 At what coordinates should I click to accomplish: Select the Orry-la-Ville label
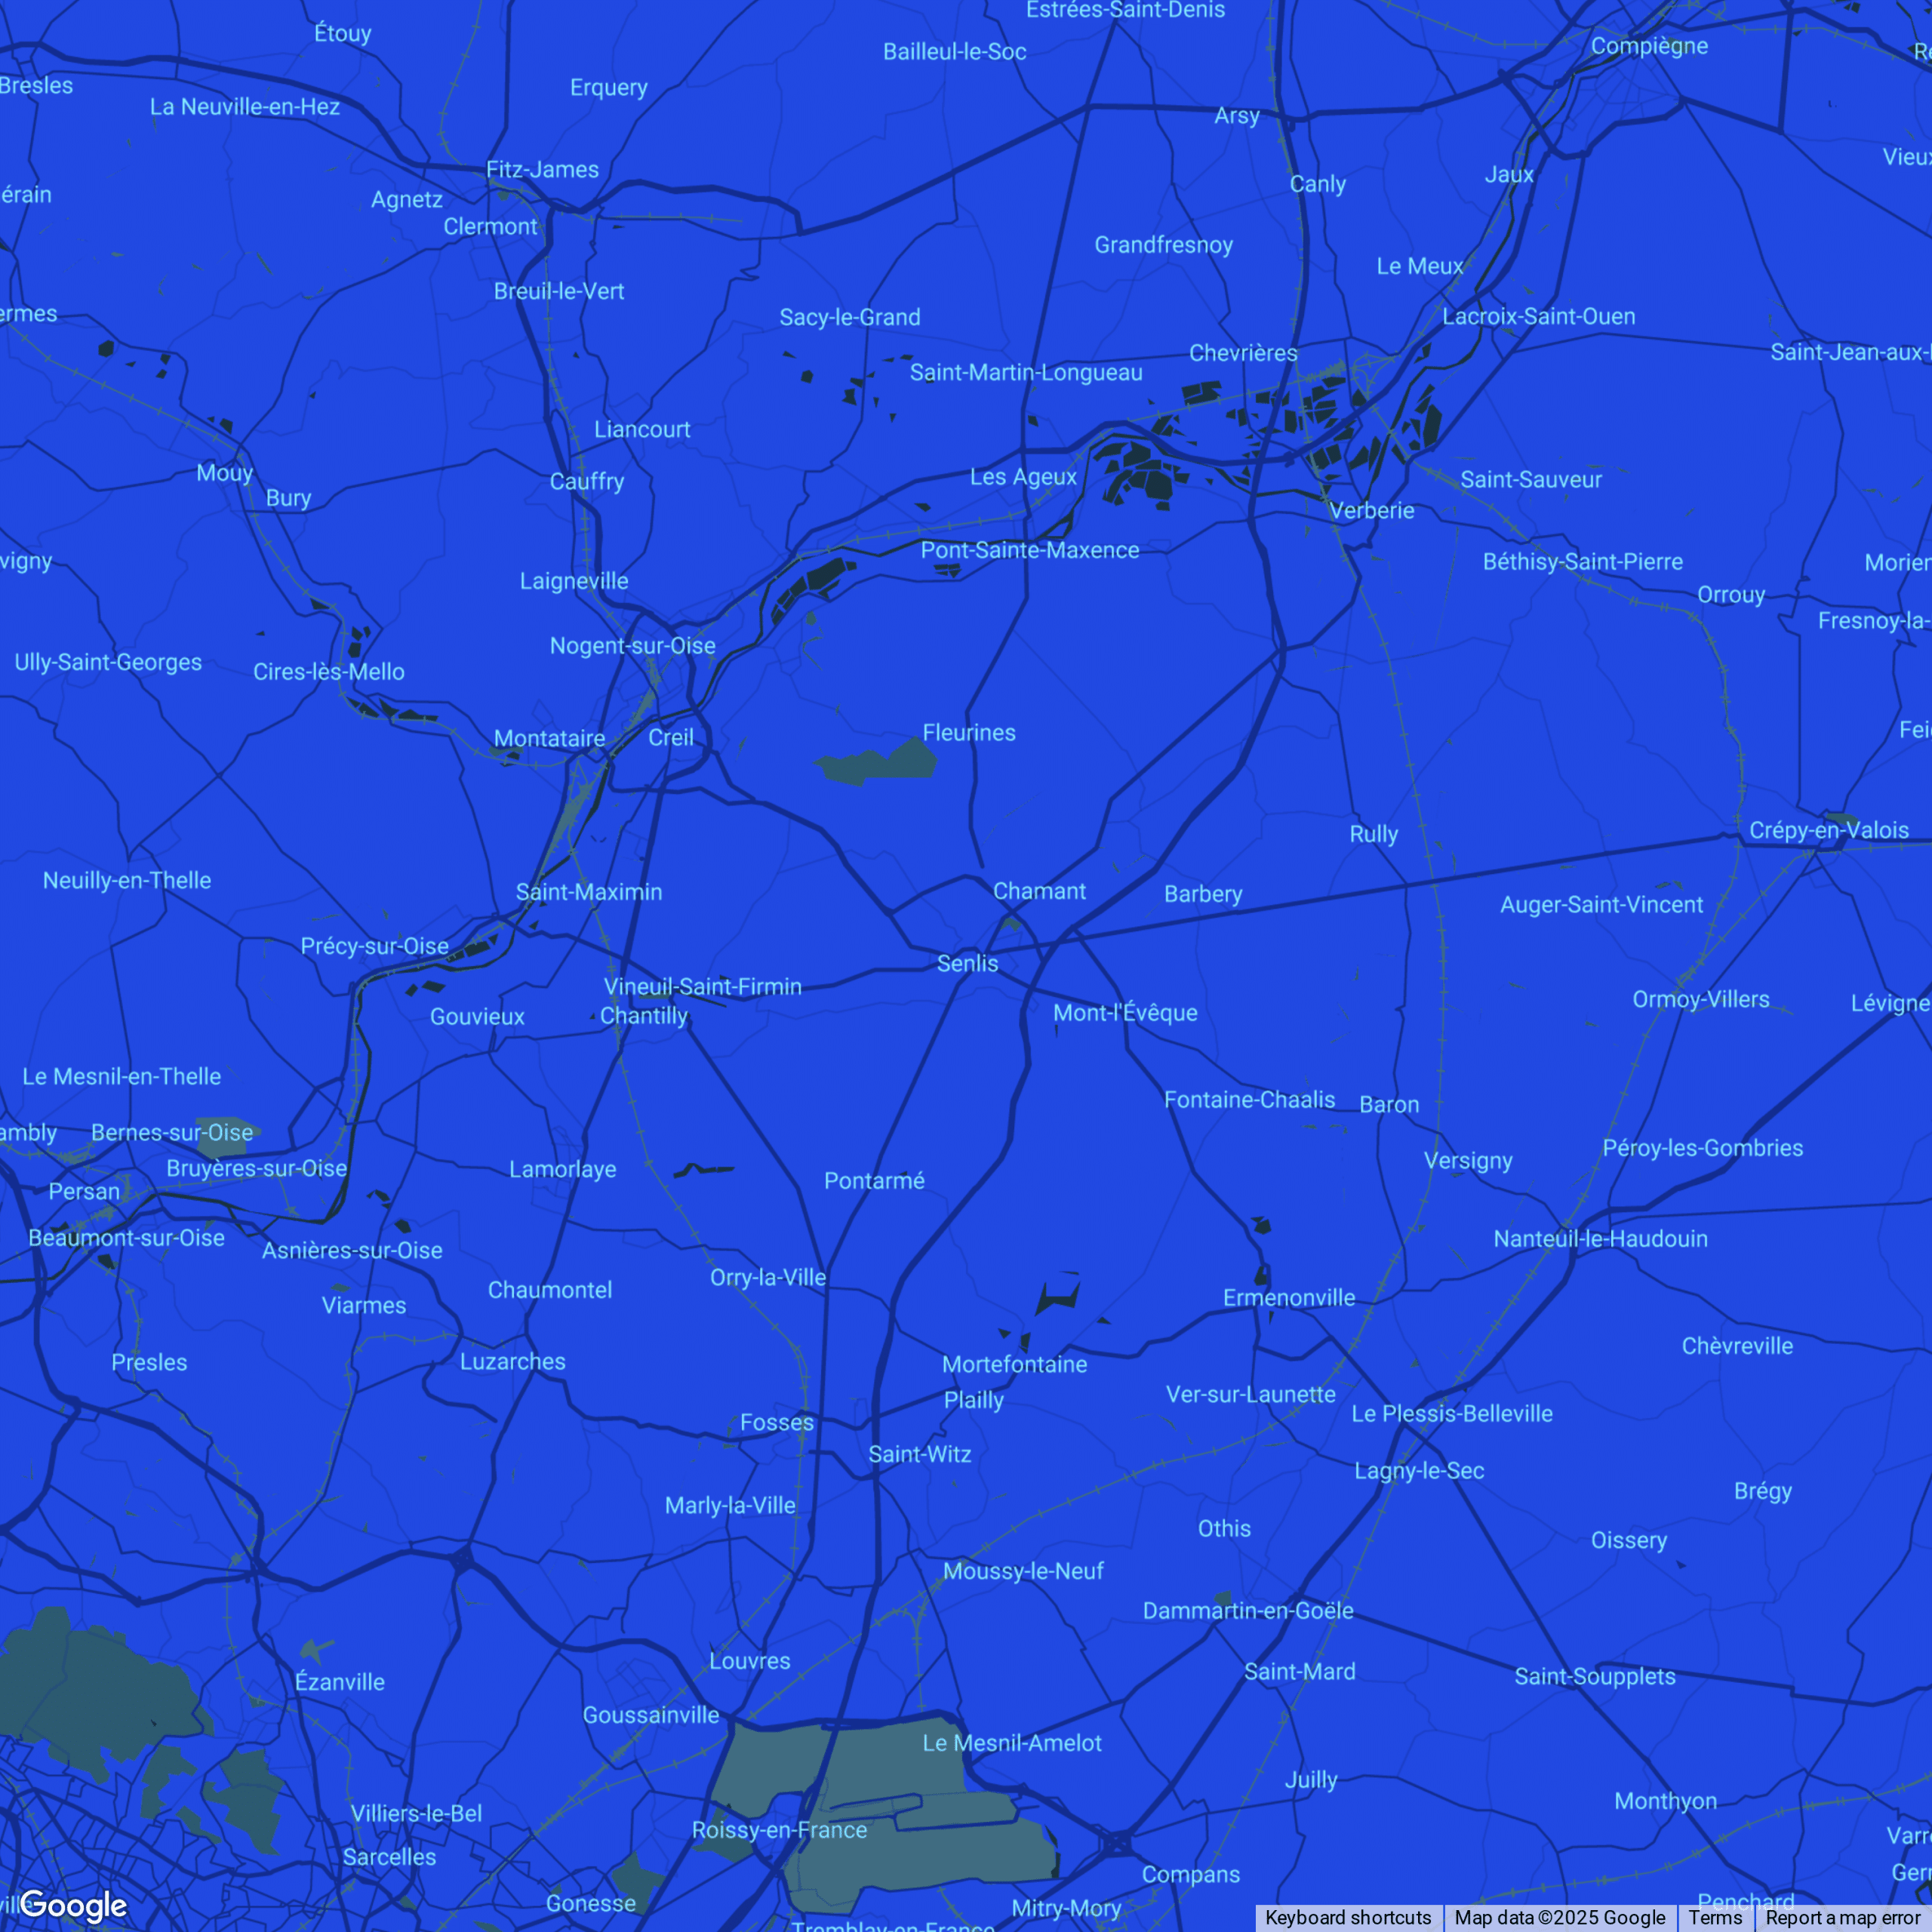click(x=768, y=1277)
